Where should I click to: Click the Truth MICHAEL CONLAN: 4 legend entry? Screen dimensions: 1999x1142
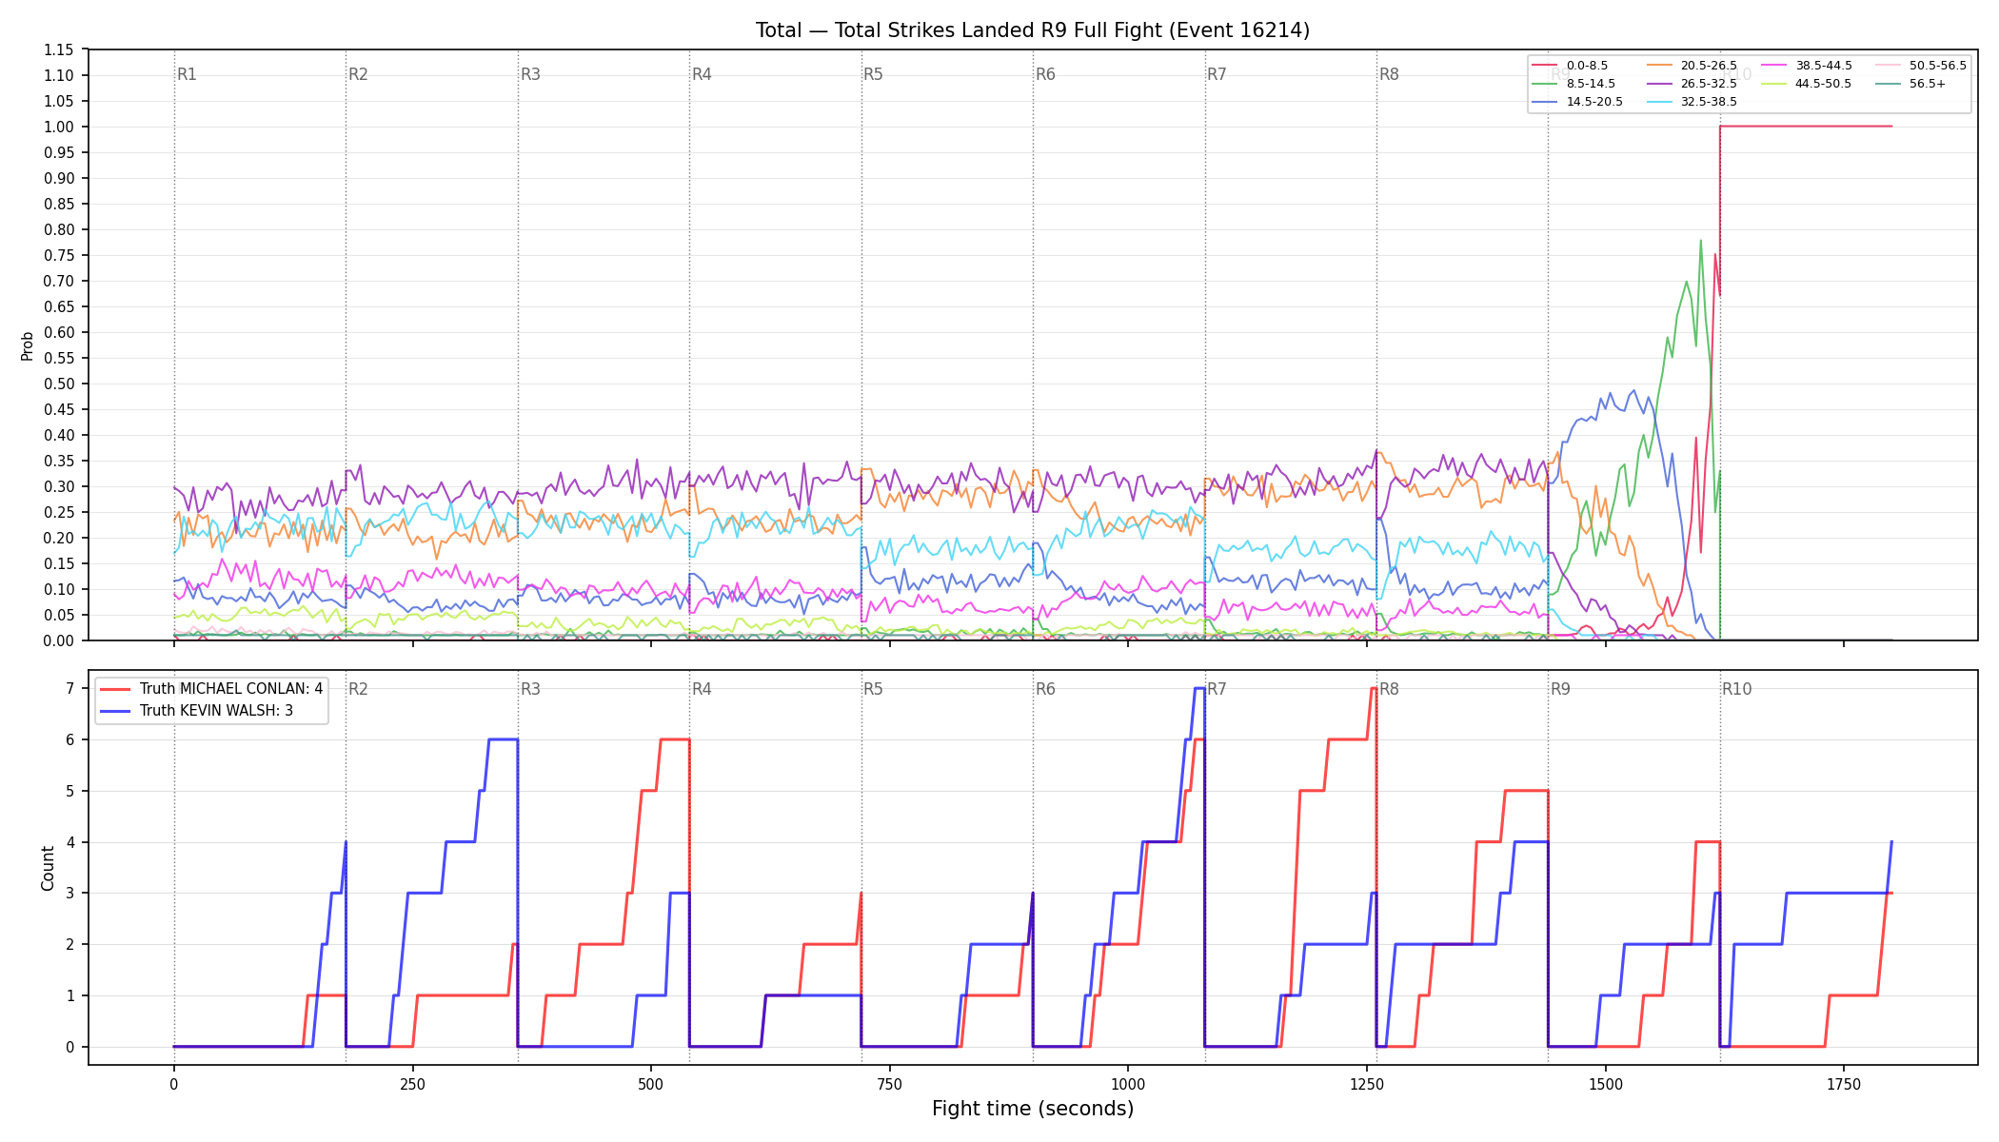tap(211, 689)
